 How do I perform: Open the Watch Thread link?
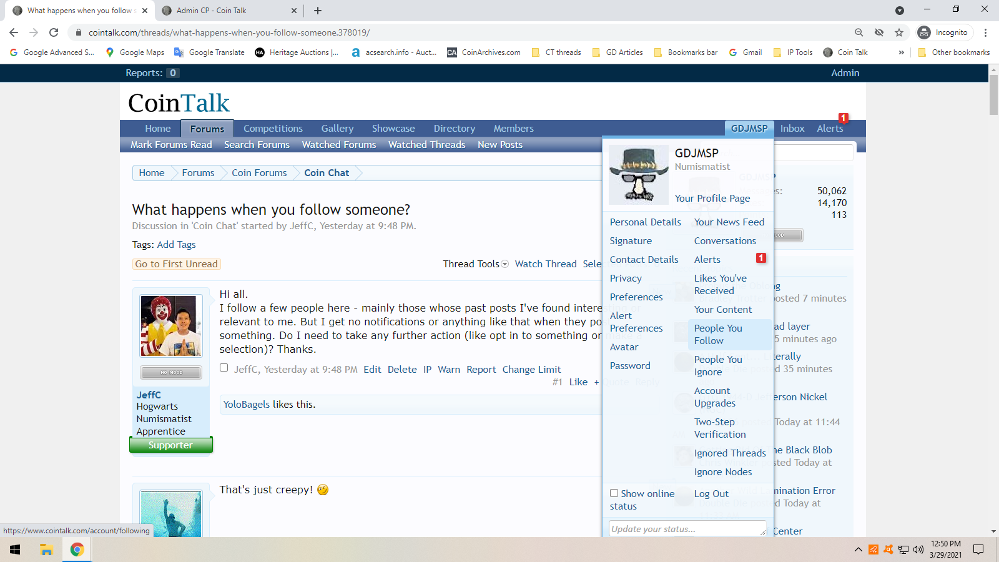[545, 264]
